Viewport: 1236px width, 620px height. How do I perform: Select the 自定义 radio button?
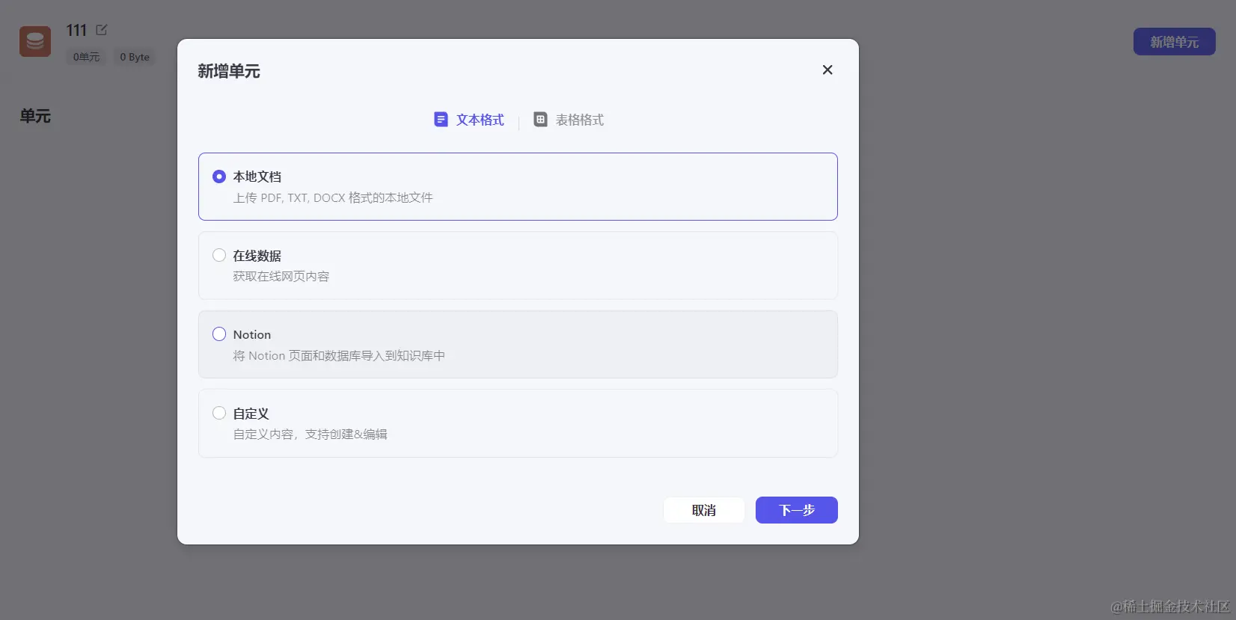(x=219, y=413)
